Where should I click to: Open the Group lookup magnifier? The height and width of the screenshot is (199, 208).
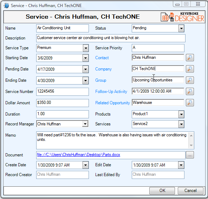pos(190,80)
